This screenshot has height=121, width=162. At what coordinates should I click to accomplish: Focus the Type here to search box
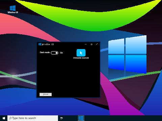[x=33, y=118]
